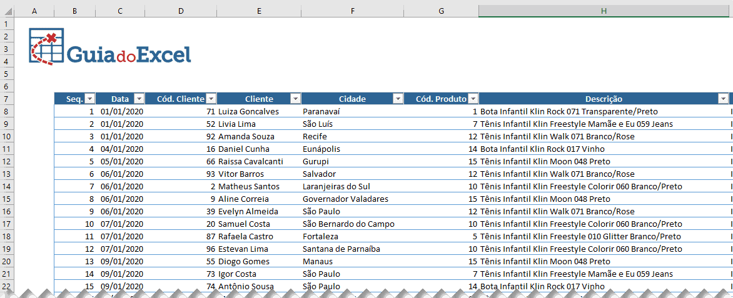This screenshot has height=298, width=733.
Task: Select the cell containing Luiza Goncalves
Action: (248, 111)
